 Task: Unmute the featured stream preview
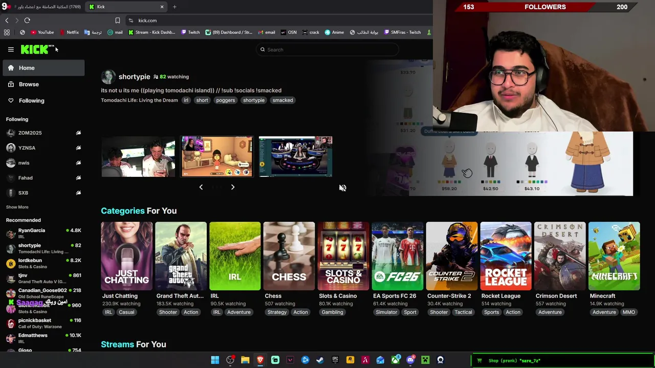tap(342, 188)
